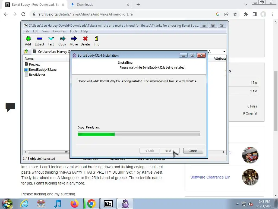
Task: Open the taskbar clock showing 2:48 PM
Action: 264,204
